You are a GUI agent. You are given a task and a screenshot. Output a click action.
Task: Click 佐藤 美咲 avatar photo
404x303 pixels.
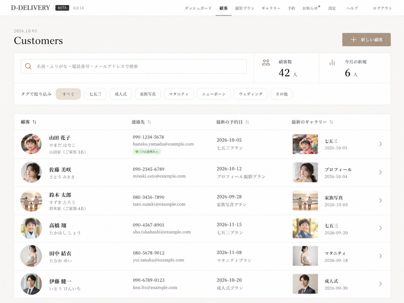pos(31,172)
